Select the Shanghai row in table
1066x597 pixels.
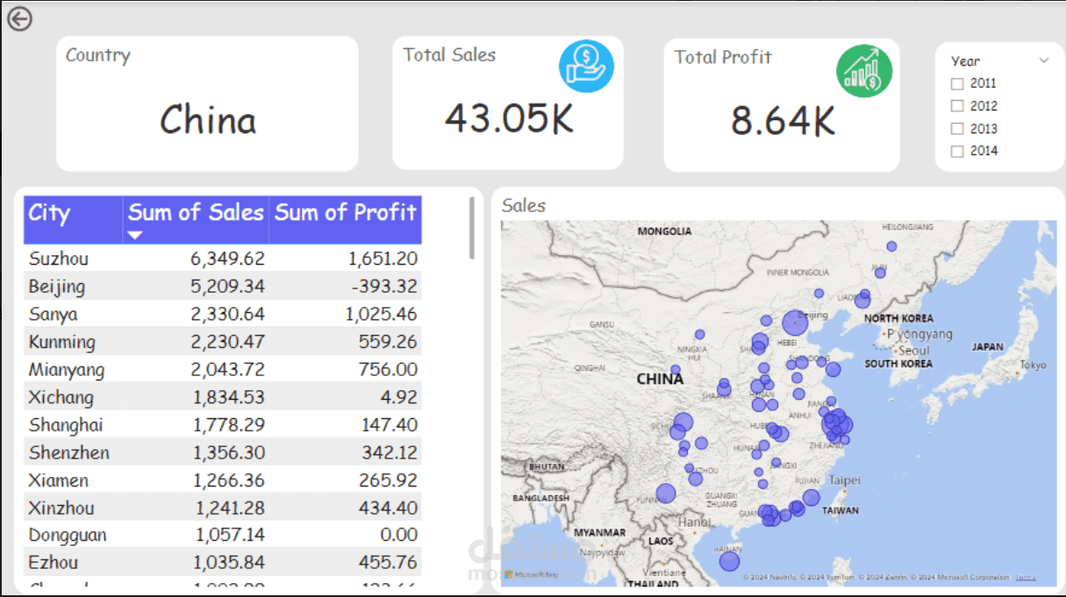coord(223,425)
